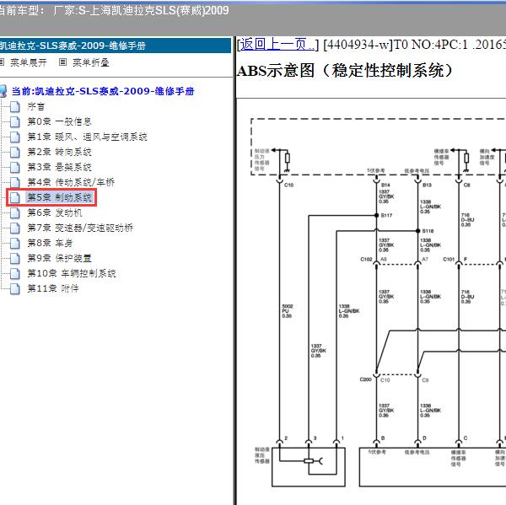Click the root manual icon beside 当前:凯迪拉克
The width and height of the screenshot is (506, 505).
coord(3,91)
